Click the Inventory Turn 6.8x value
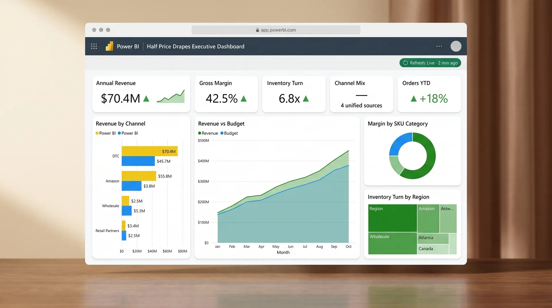Screen dimensions: 552x308 pyautogui.click(x=289, y=99)
